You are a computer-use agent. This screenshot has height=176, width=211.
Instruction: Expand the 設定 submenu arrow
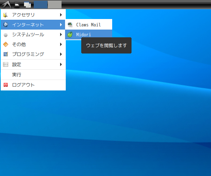[61, 64]
